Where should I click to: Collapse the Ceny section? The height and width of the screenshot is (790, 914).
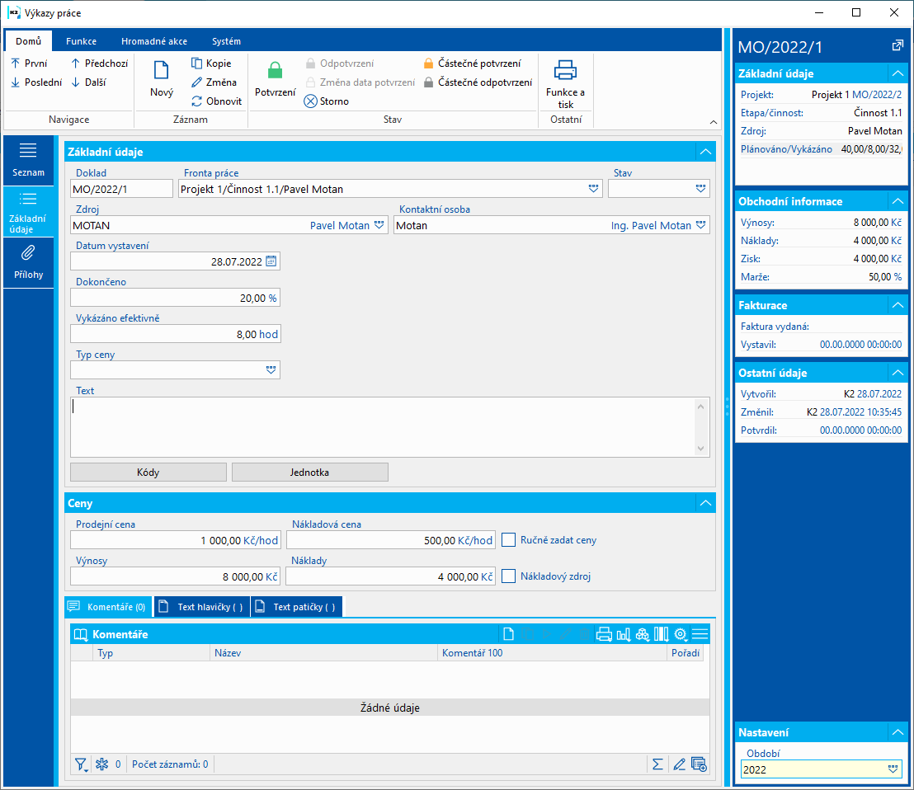pyautogui.click(x=704, y=503)
